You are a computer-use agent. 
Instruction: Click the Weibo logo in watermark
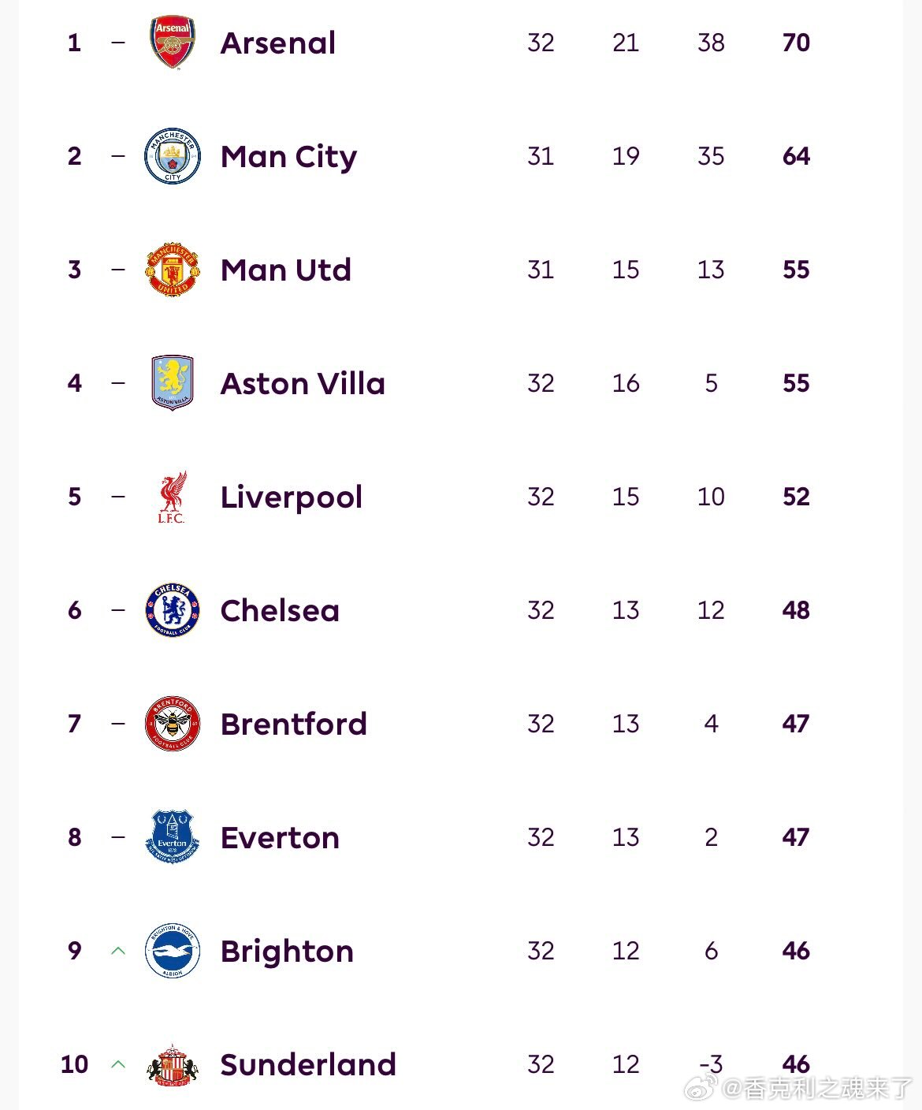click(x=699, y=1089)
